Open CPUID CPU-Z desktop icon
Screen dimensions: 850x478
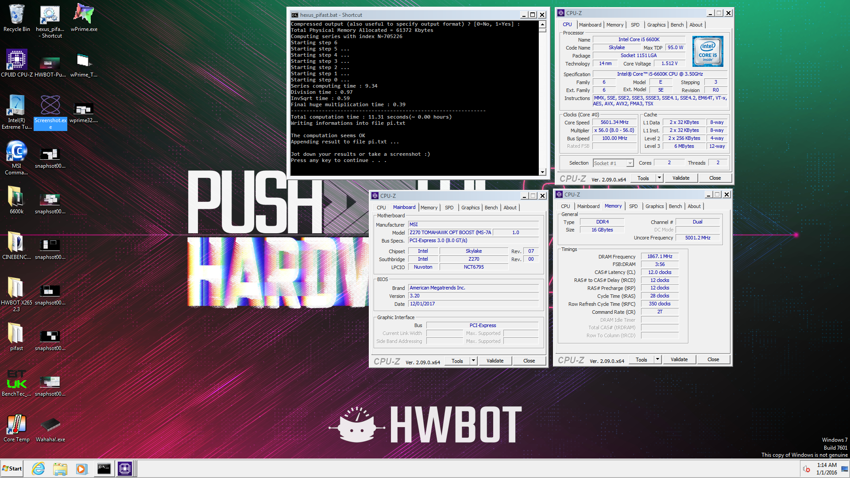[16, 64]
